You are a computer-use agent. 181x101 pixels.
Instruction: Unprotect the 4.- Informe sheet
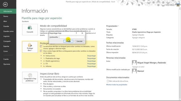[x=92, y=66]
